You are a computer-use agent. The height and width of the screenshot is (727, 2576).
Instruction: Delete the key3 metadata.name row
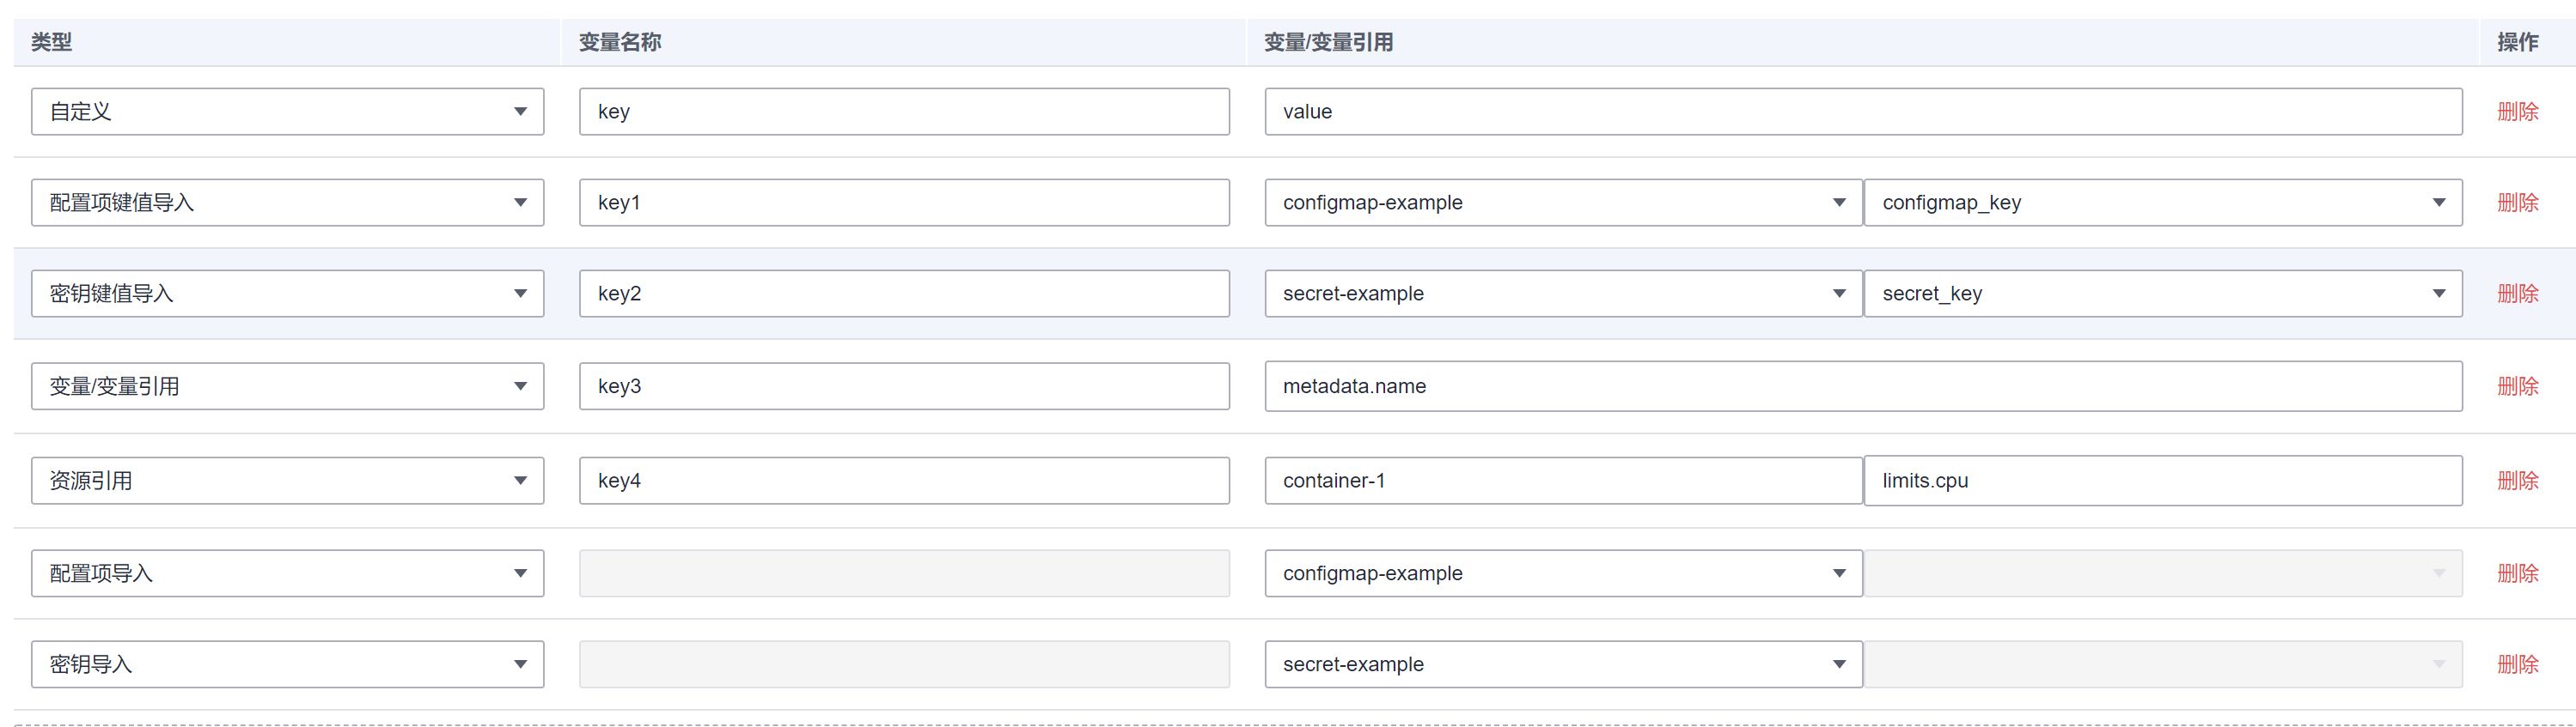click(2517, 386)
